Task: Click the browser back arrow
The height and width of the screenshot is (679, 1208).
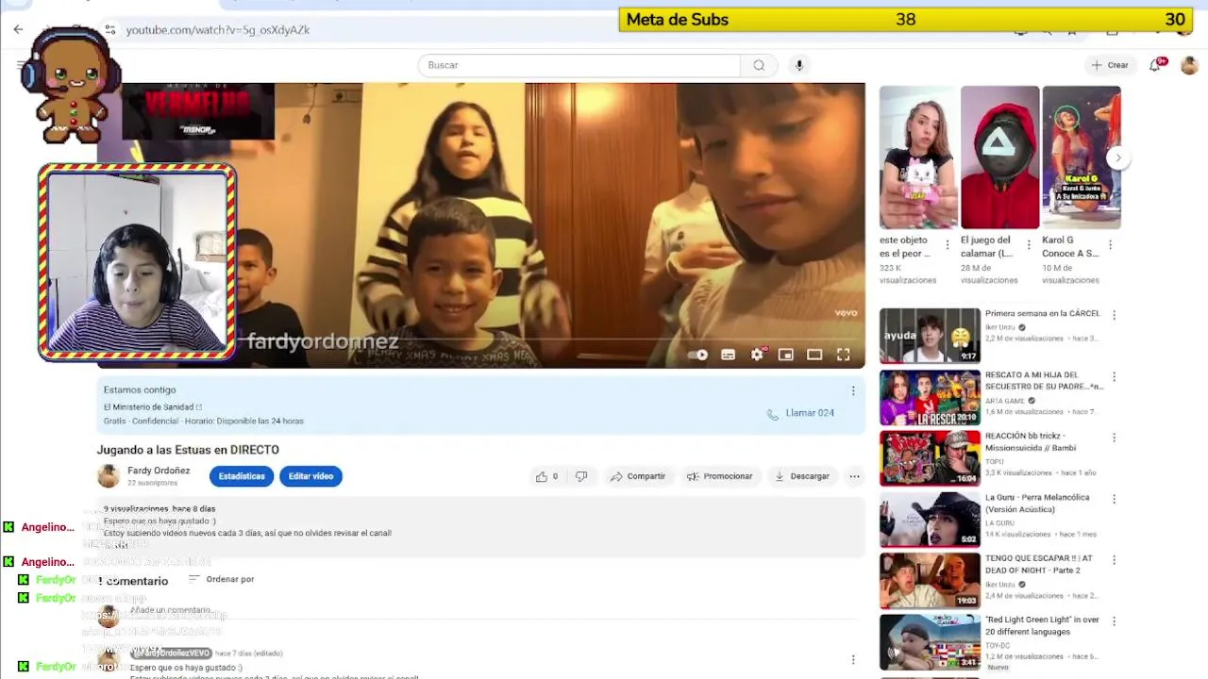Action: coord(18,29)
